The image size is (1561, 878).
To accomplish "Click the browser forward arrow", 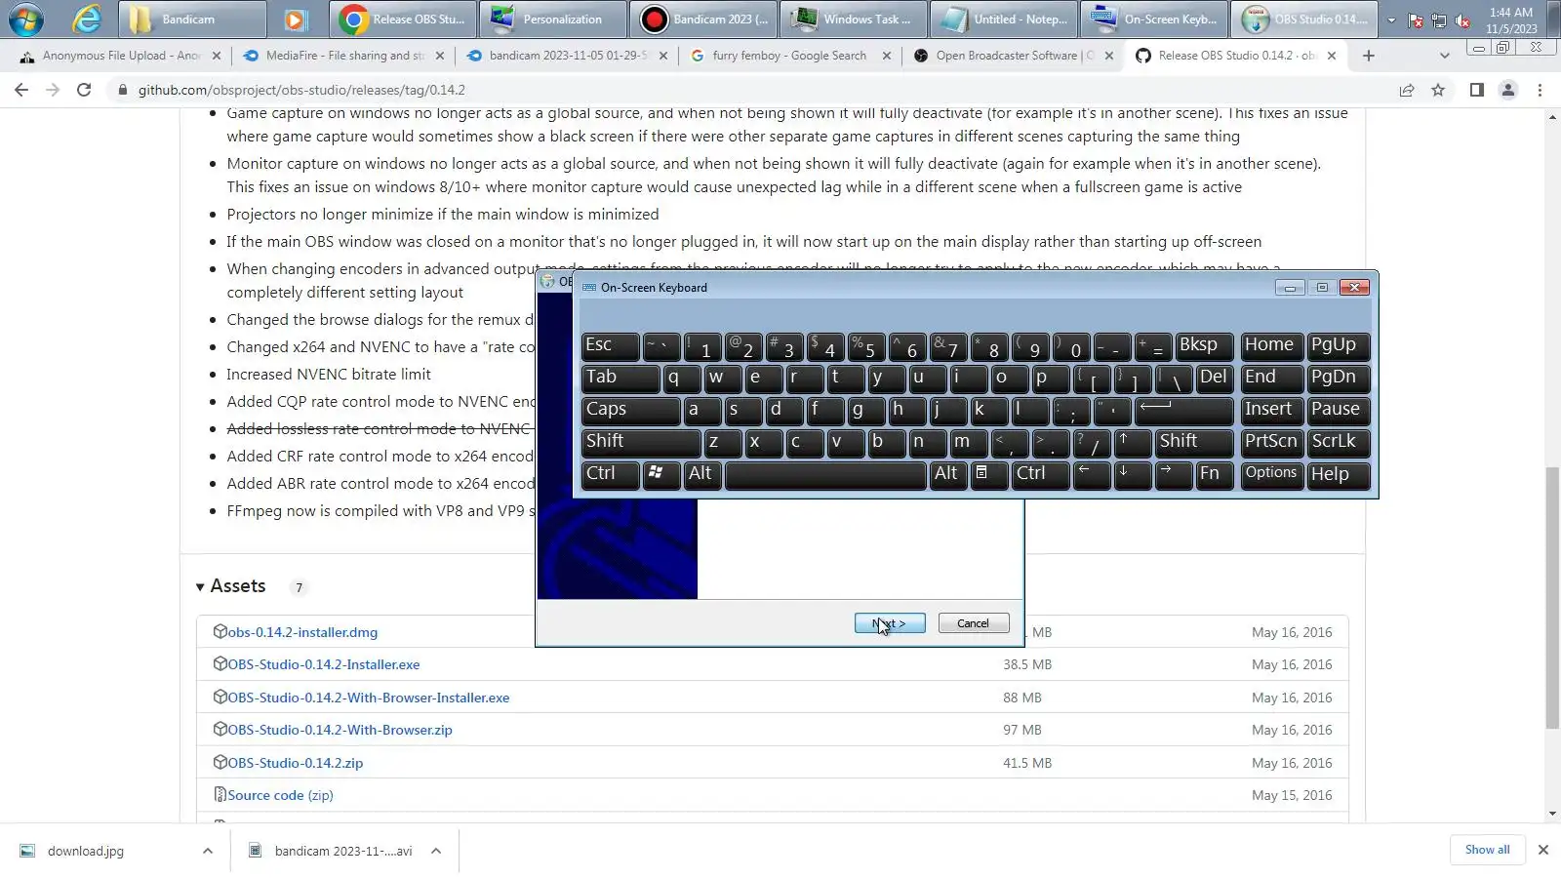I will click(x=53, y=90).
